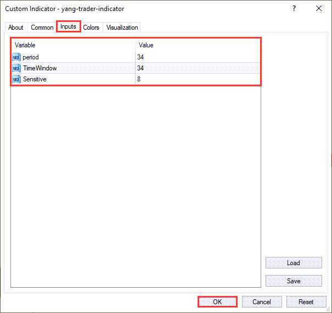This screenshot has width=332, height=313.
Task: Click the Value column header
Action: [146, 45]
